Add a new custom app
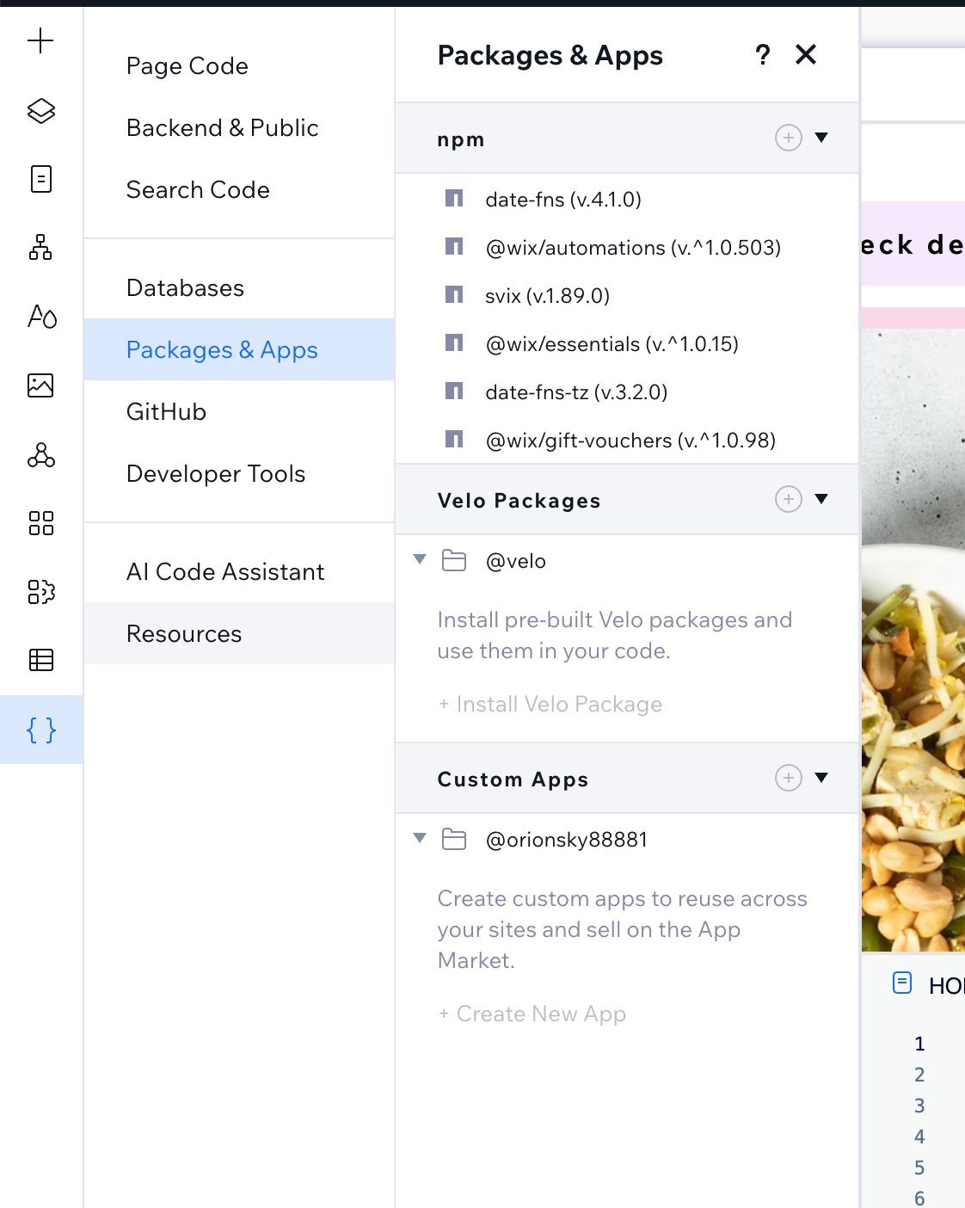The width and height of the screenshot is (965, 1208). click(789, 778)
